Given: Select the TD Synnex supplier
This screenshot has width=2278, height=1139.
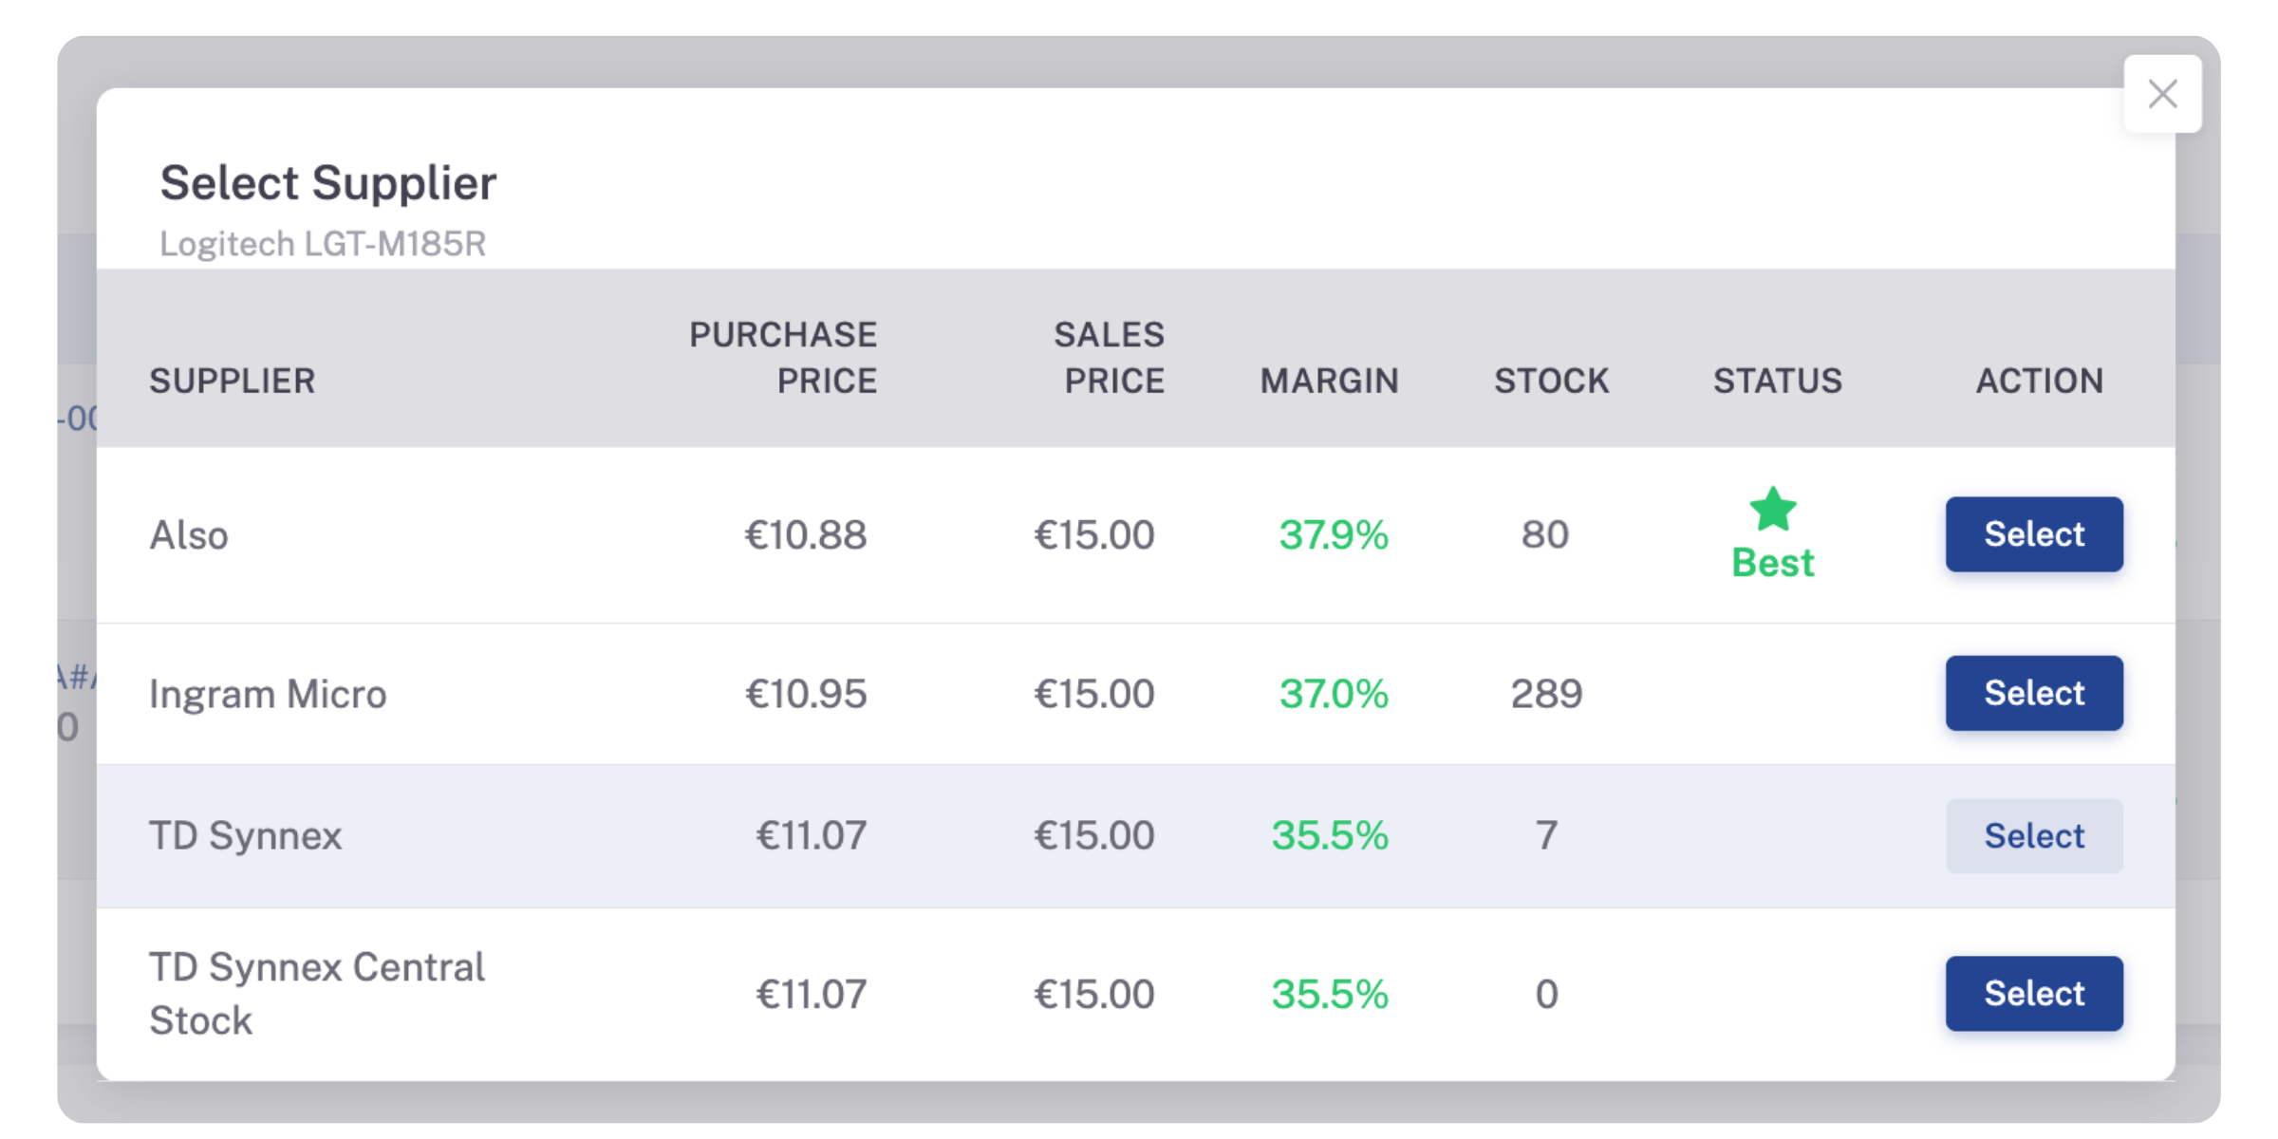Looking at the screenshot, I should pyautogui.click(x=2034, y=836).
